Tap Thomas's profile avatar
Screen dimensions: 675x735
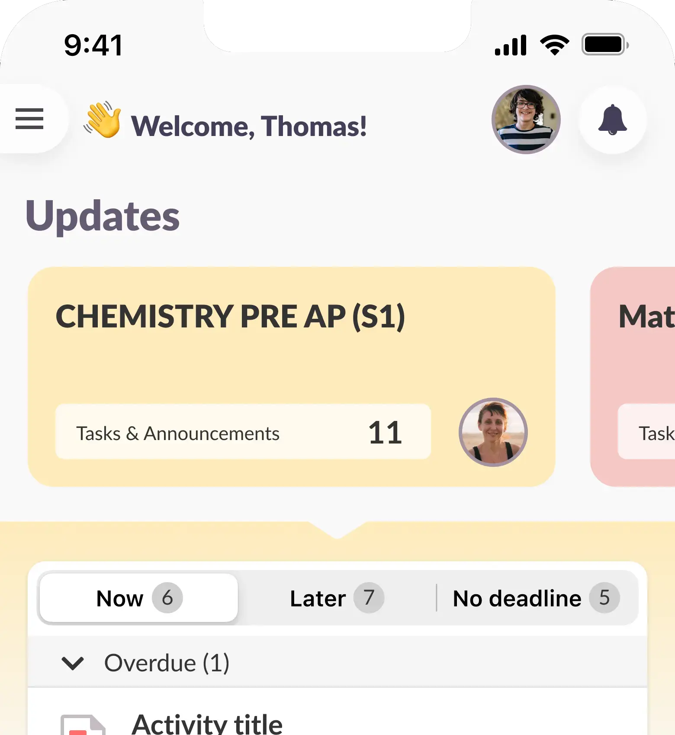(526, 120)
